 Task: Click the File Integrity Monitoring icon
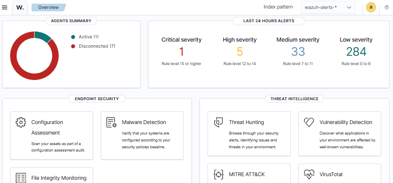21,178
